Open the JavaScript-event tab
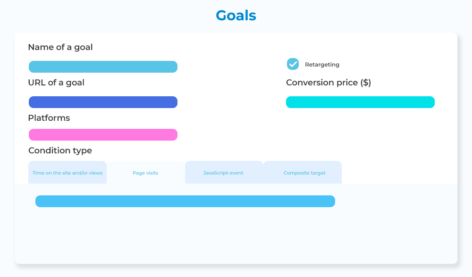Viewport: 472px width, 277px height. tap(223, 173)
